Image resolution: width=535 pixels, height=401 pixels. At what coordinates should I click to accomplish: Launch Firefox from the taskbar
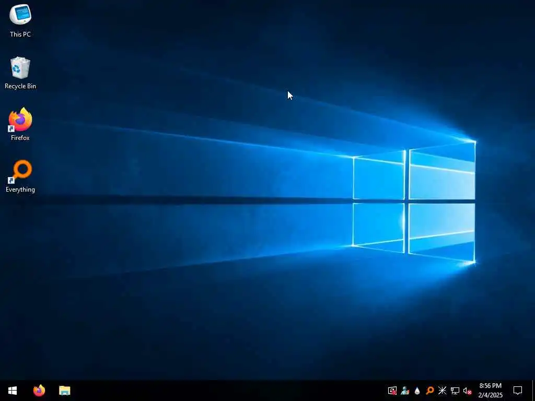(39, 391)
